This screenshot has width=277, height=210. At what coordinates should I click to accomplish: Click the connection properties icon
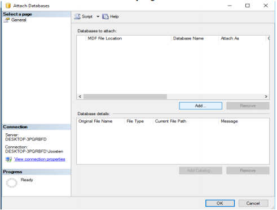click(8, 159)
